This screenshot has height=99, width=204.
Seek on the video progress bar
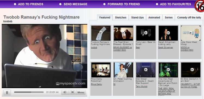click(x=29, y=92)
